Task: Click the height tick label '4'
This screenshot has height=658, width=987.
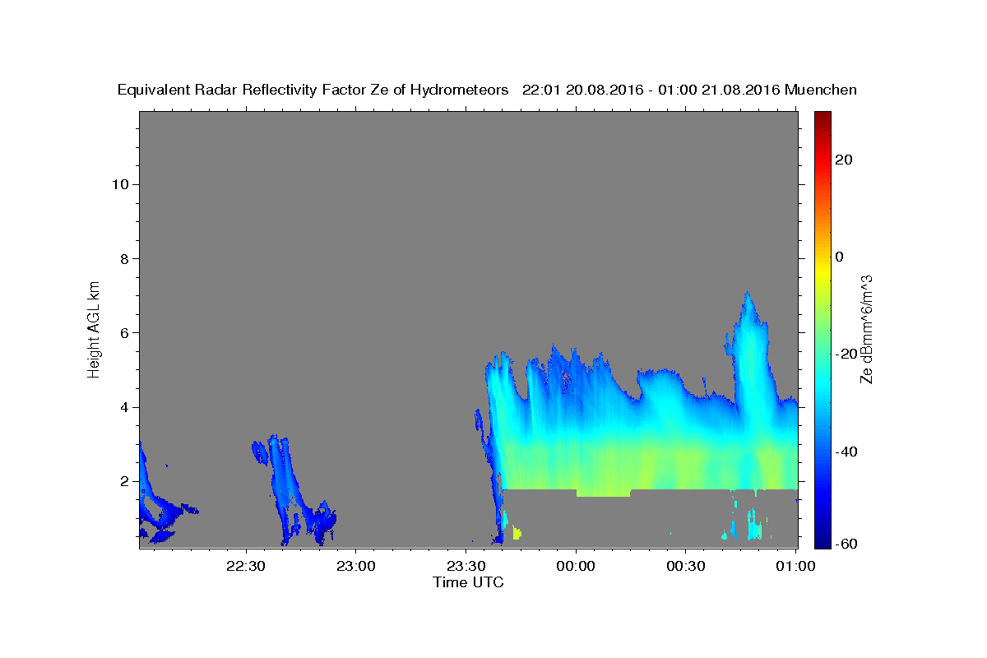Action: (x=124, y=407)
